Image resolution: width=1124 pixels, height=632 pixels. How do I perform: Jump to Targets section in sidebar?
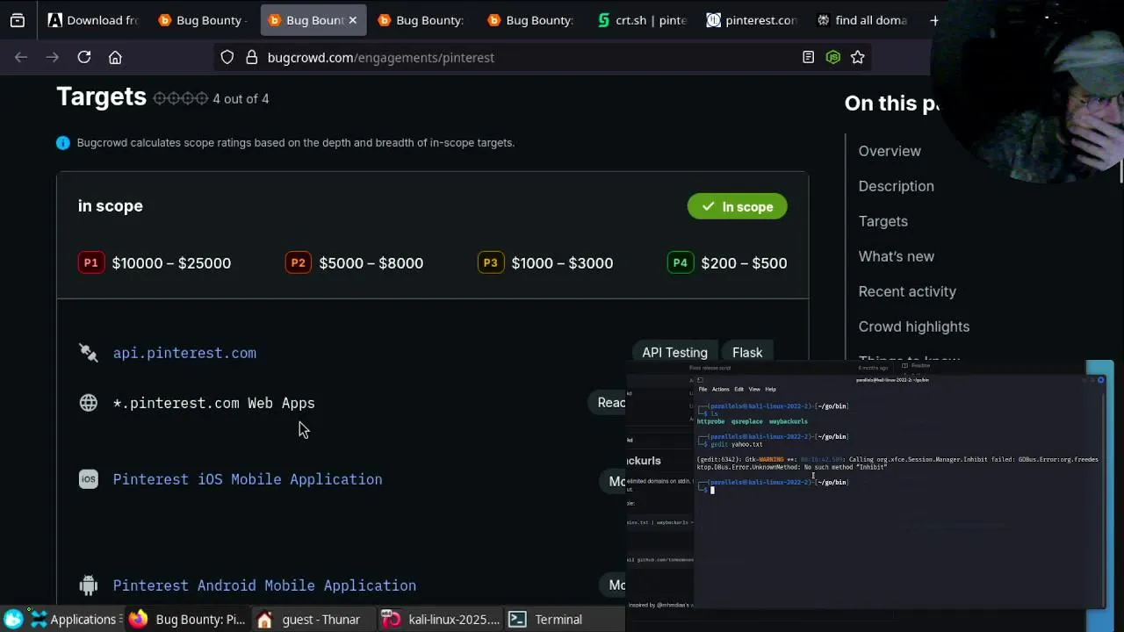[x=883, y=221]
